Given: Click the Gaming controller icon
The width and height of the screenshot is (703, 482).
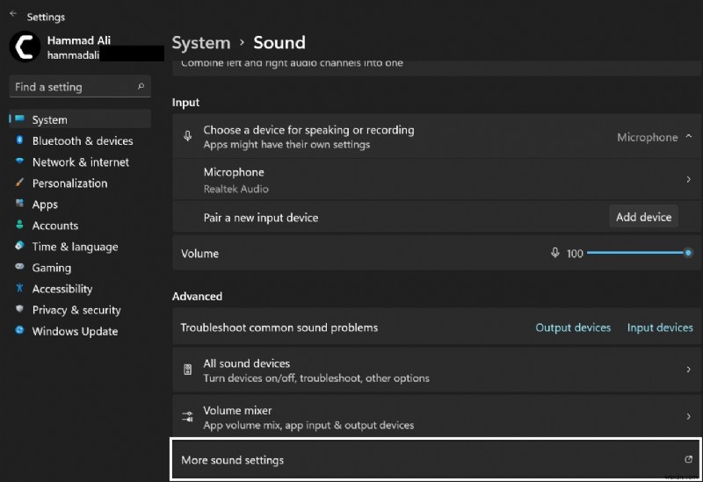Looking at the screenshot, I should coord(19,267).
